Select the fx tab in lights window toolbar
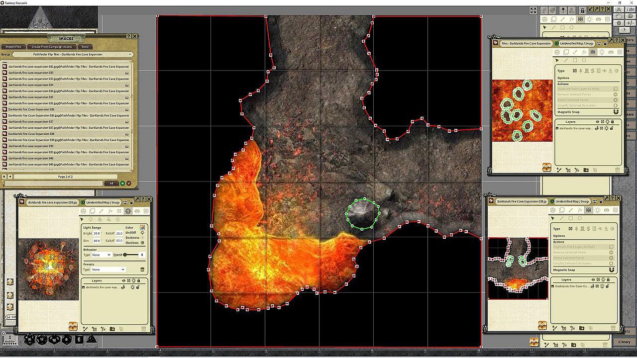The width and height of the screenshot is (637, 358). coord(110,211)
